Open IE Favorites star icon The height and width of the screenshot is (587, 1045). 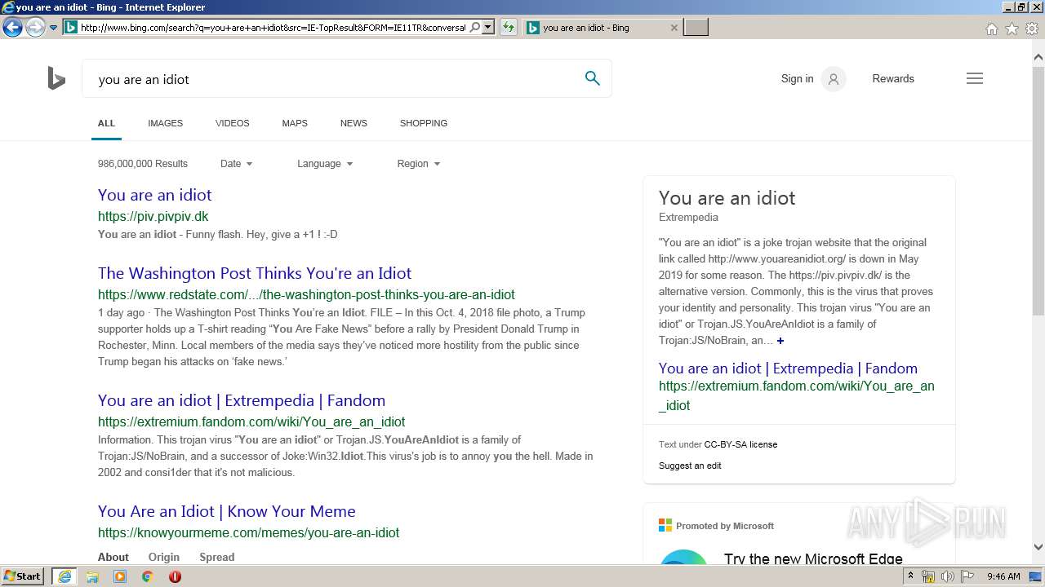tap(1012, 29)
